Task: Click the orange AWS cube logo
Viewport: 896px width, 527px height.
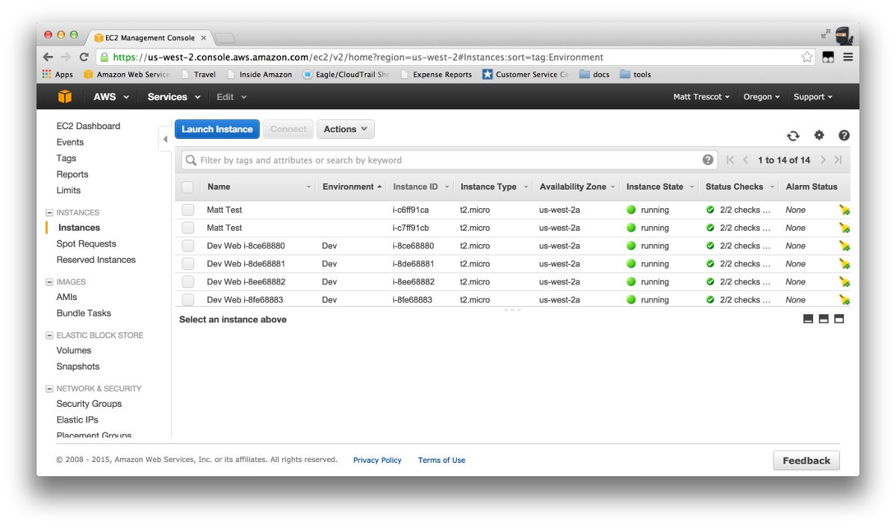Action: tap(65, 96)
